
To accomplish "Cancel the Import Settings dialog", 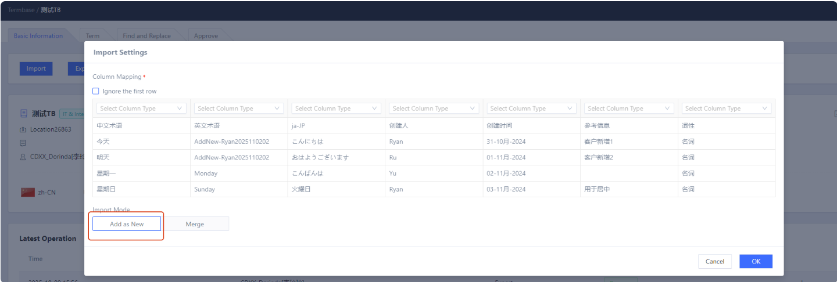I will [714, 261].
